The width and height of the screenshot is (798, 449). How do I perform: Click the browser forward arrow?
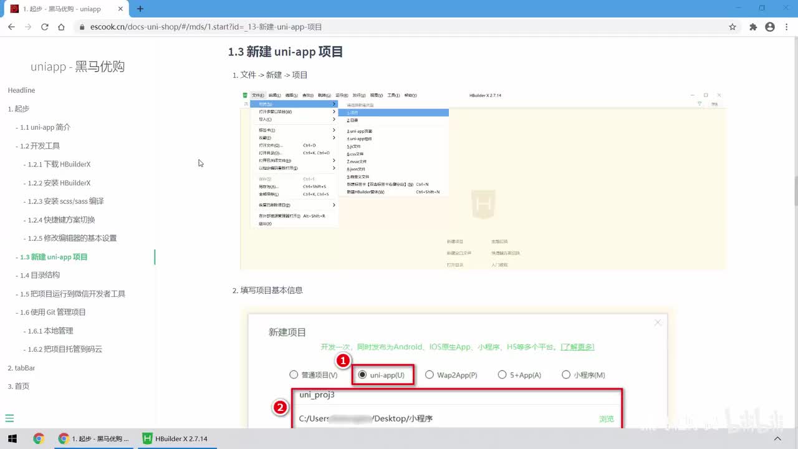coord(28,27)
